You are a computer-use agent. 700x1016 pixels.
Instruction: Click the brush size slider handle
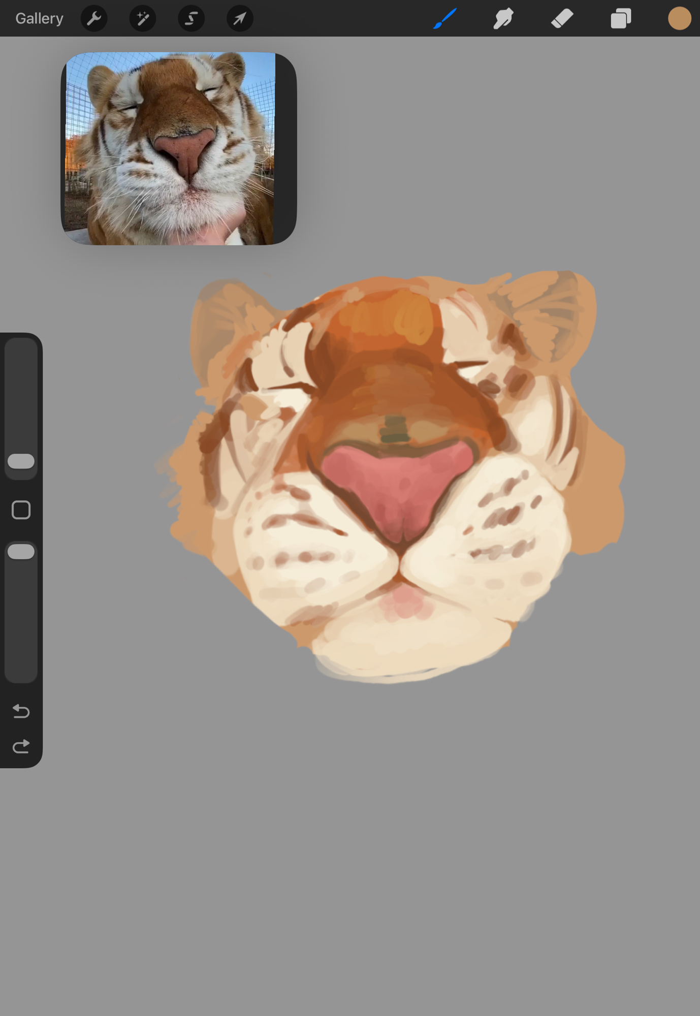(x=21, y=461)
